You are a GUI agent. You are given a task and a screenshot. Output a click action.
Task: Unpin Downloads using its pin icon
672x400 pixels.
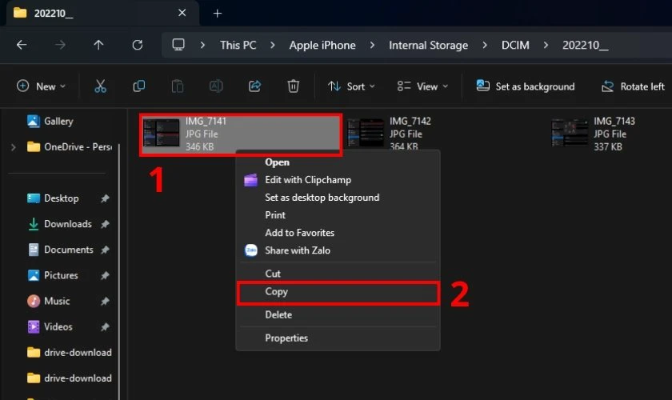coord(105,224)
